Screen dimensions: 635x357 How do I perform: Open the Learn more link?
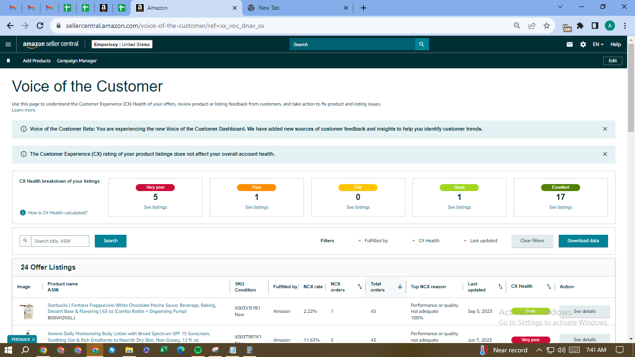coord(24,110)
